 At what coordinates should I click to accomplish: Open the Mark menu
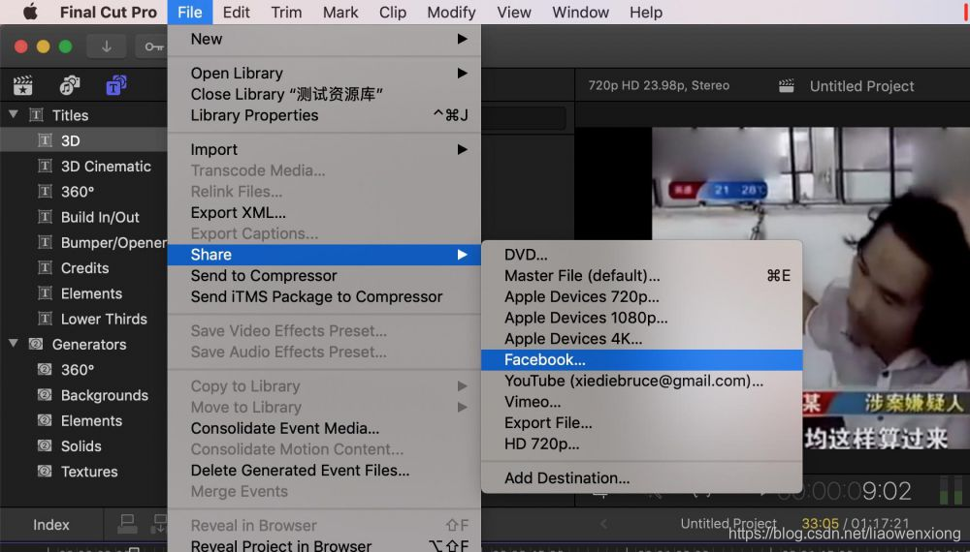(340, 13)
